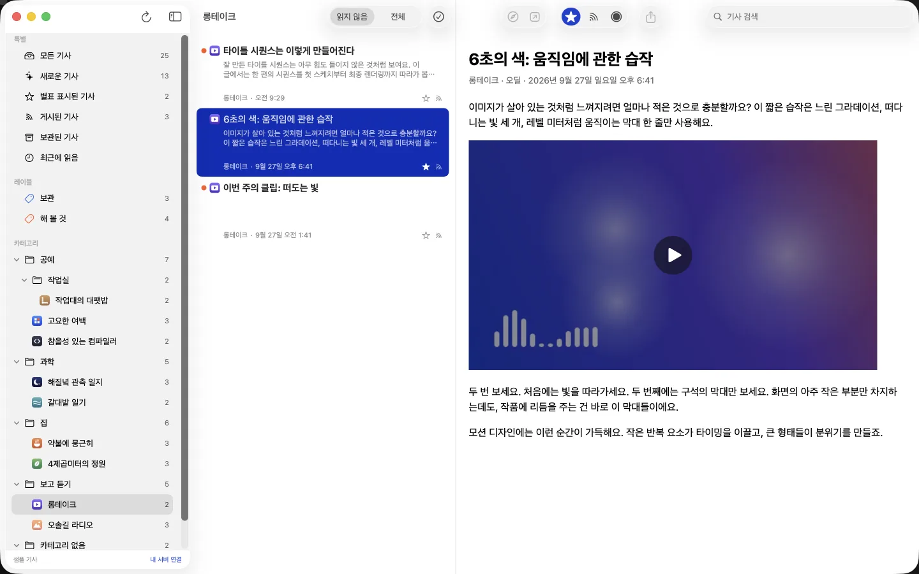Open the 고요한 여백 feed

[93, 321]
